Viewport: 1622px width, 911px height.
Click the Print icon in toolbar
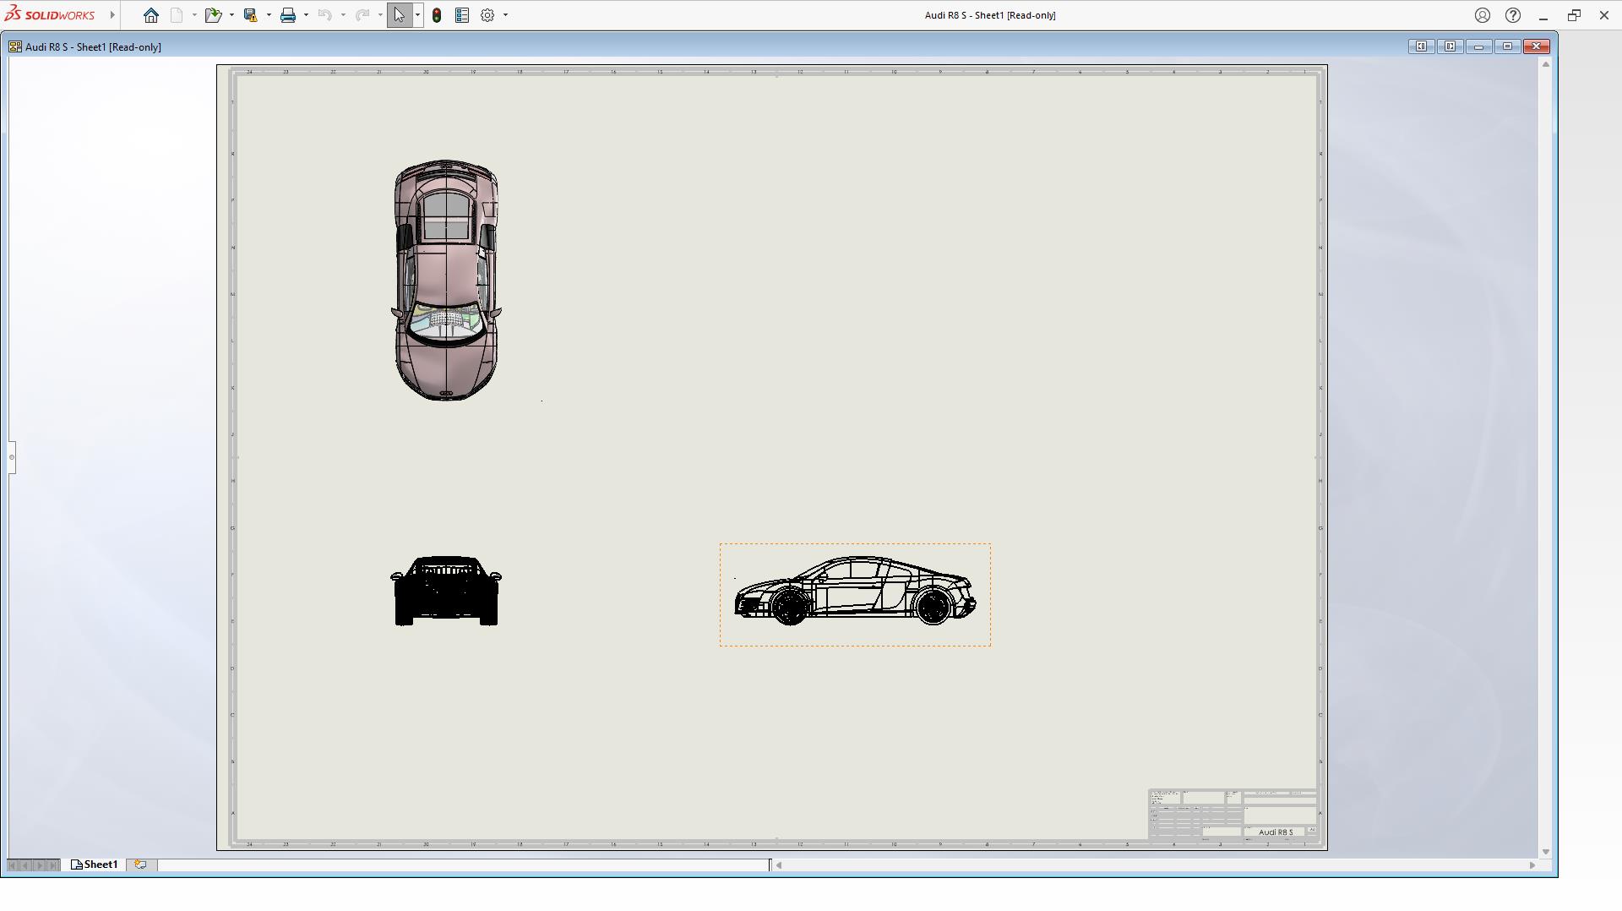tap(288, 15)
